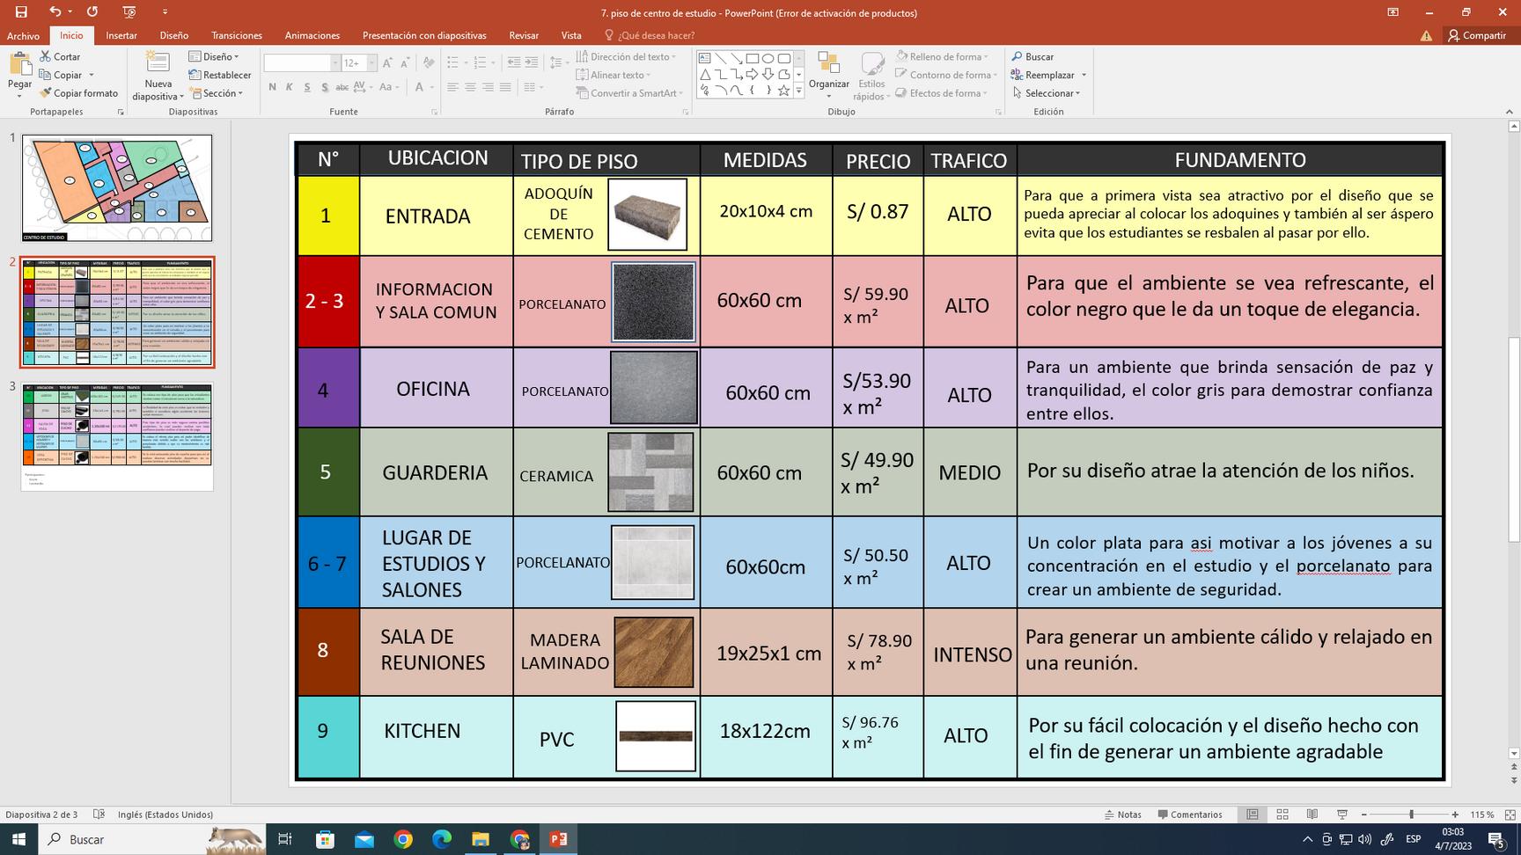Open the Animaciones tab
1521x855 pixels.
pos(312,35)
